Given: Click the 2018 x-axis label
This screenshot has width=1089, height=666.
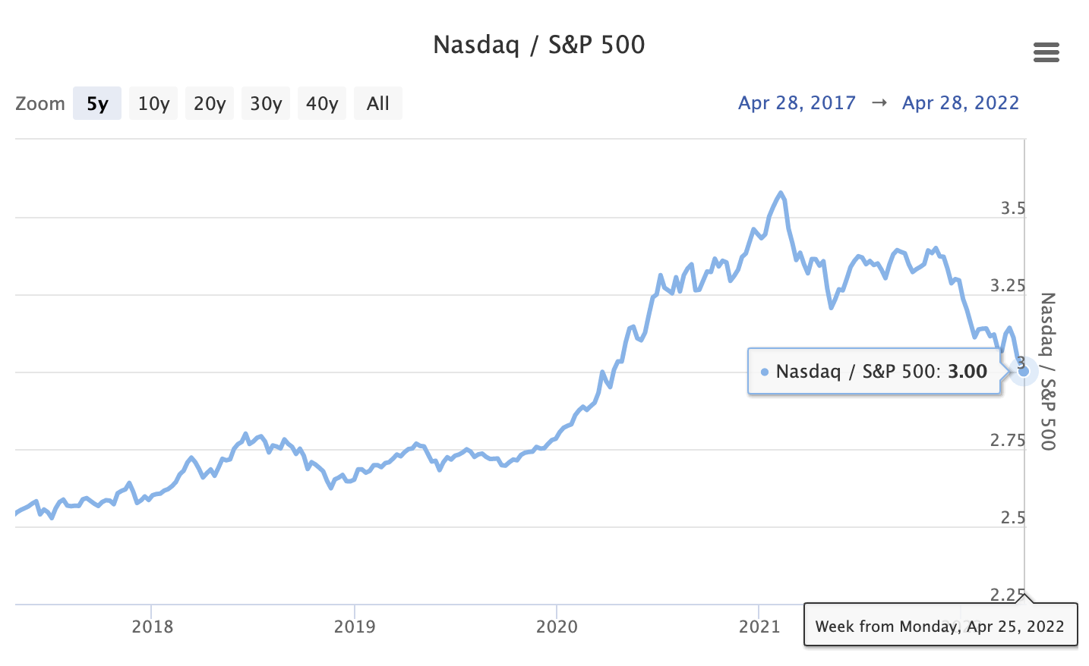Looking at the screenshot, I should pyautogui.click(x=152, y=627).
